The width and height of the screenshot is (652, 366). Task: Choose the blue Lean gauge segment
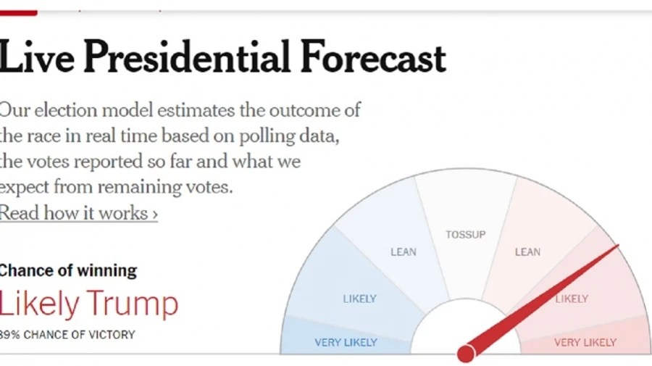point(404,251)
